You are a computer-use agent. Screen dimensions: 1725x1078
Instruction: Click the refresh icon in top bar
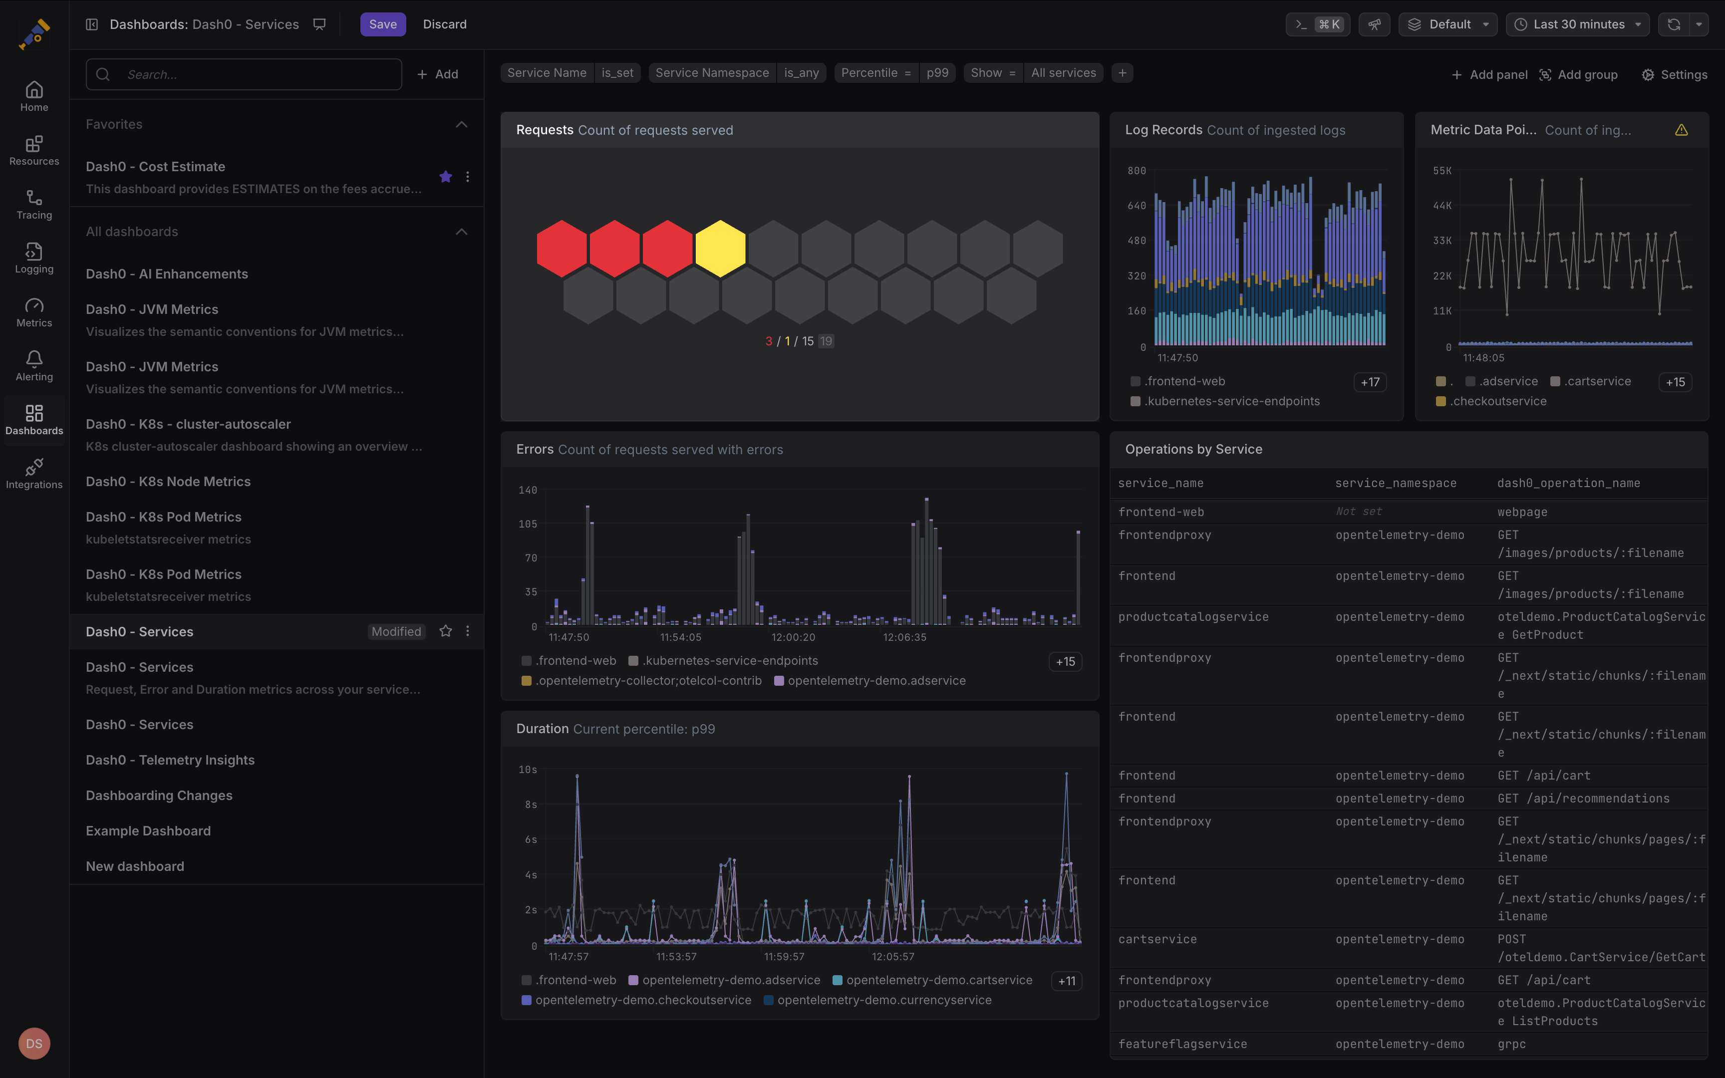[1674, 24]
